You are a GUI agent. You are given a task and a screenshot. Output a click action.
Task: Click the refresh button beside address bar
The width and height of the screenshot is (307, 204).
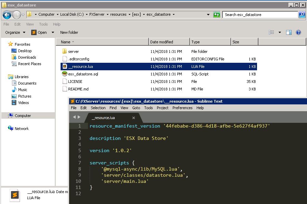(x=217, y=15)
